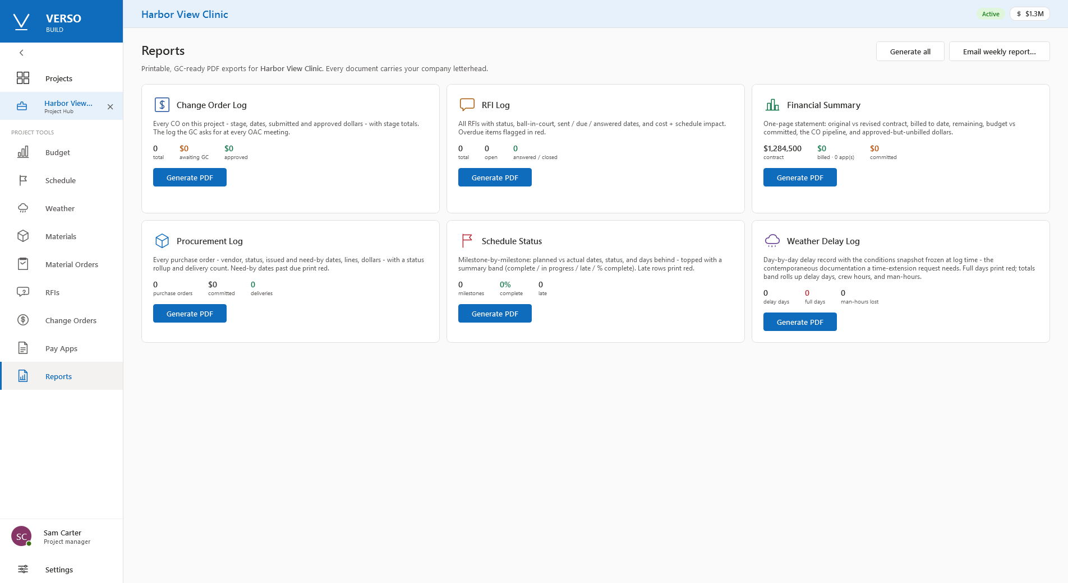Open Projects in the sidebar
This screenshot has height=583, width=1068.
point(62,78)
